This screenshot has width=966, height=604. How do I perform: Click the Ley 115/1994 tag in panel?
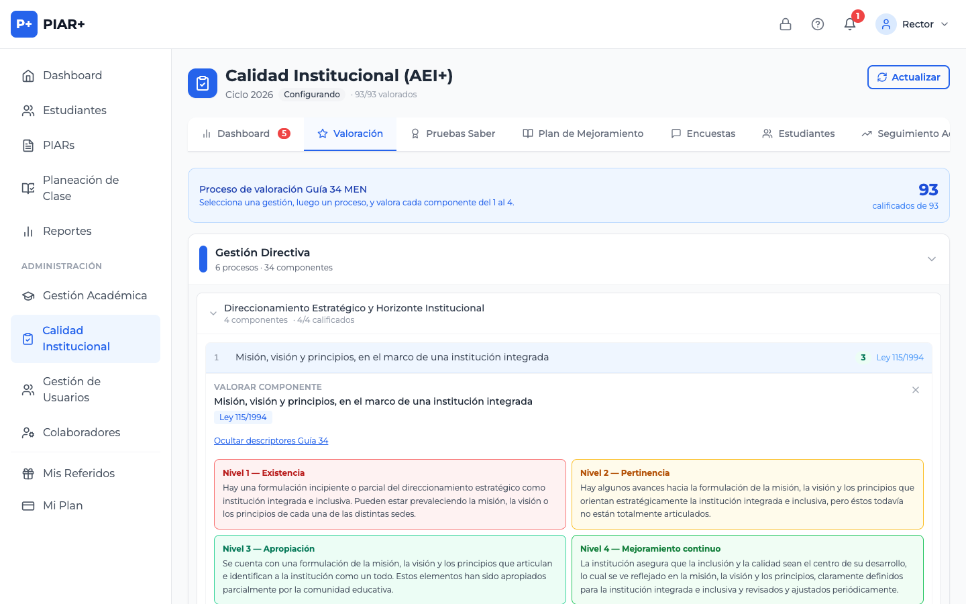[x=243, y=417]
